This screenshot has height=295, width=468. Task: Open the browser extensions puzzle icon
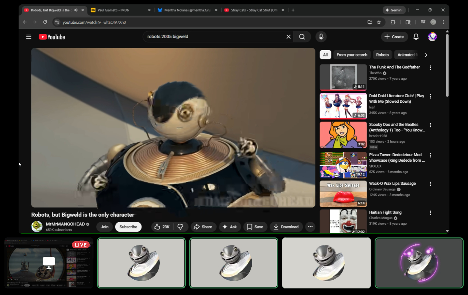coord(393,22)
